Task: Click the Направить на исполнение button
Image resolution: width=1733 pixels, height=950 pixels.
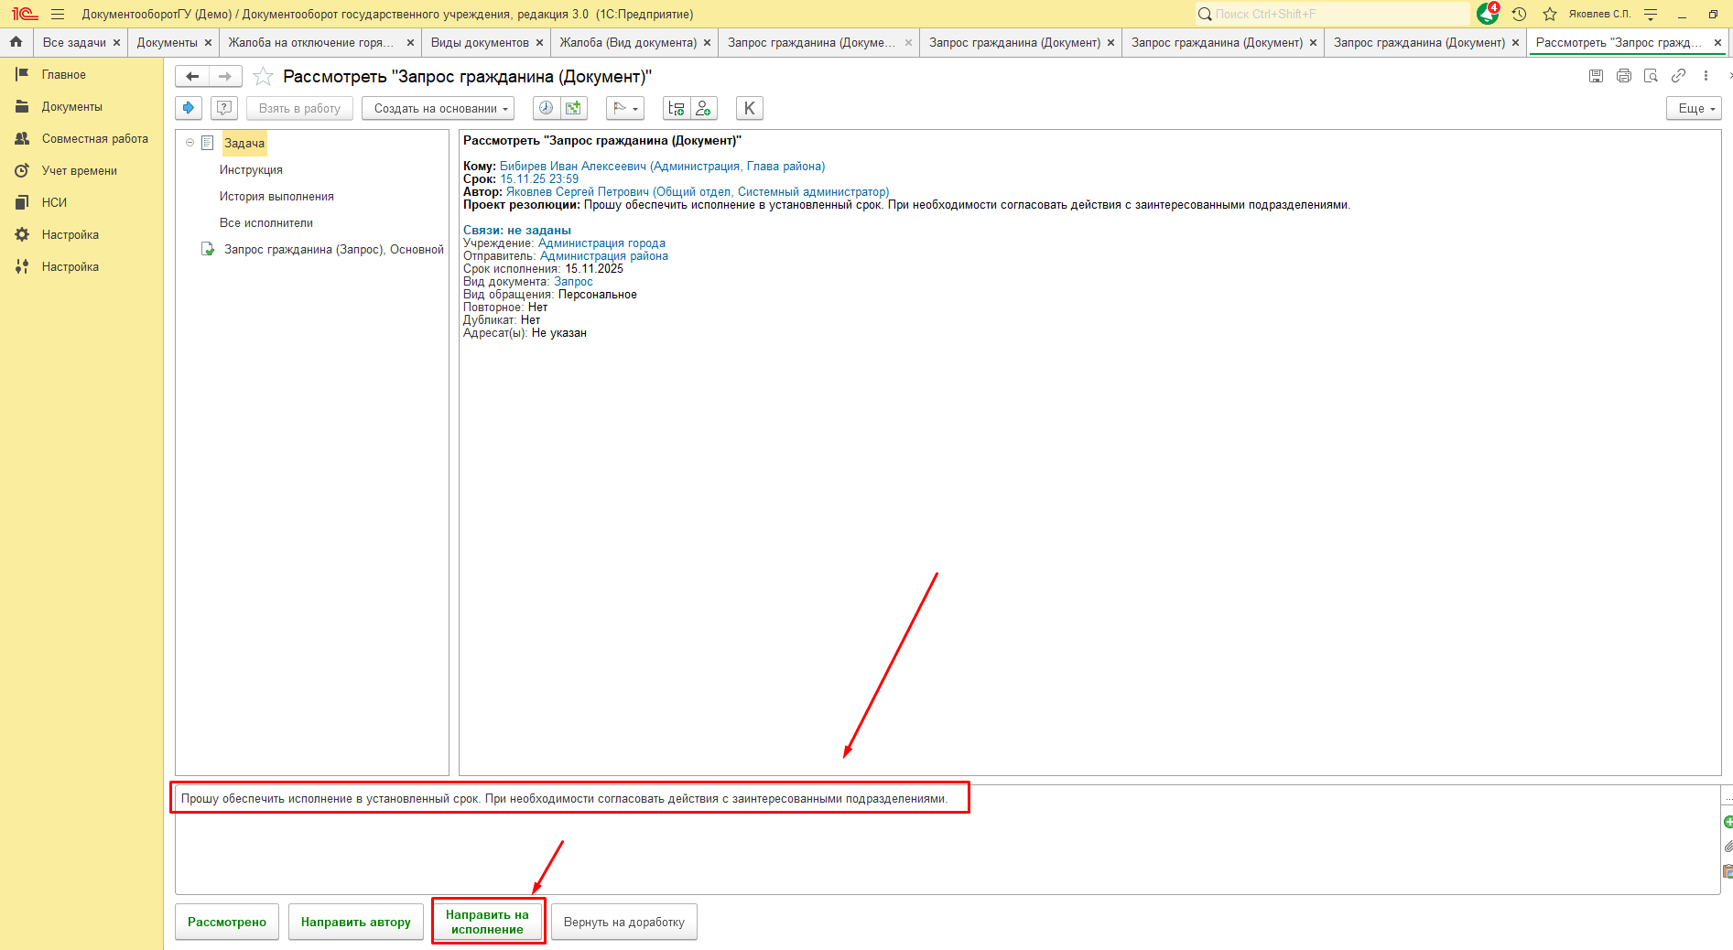Action: (487, 922)
